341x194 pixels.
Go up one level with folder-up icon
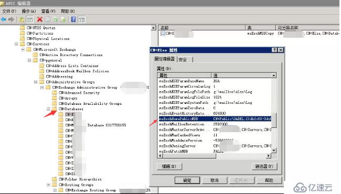(x=22, y=19)
